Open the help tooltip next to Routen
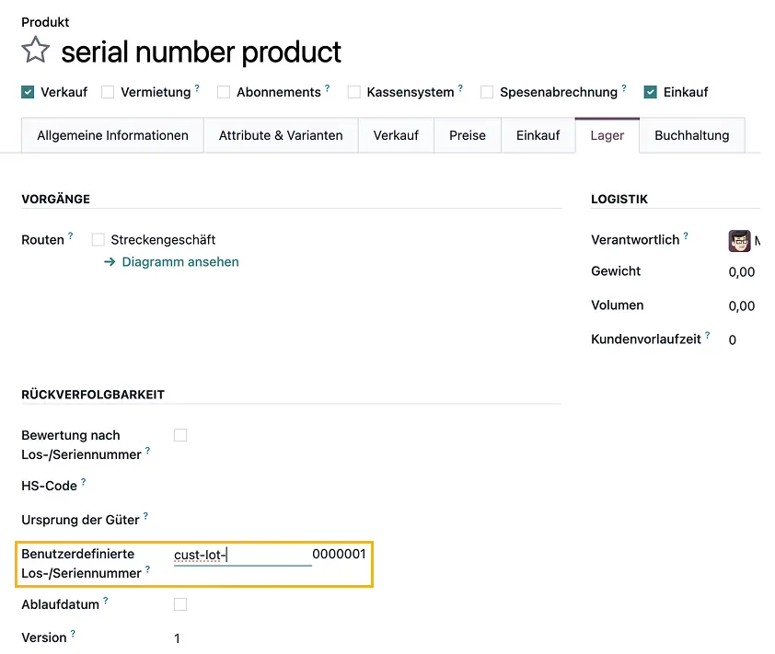 coord(72,234)
